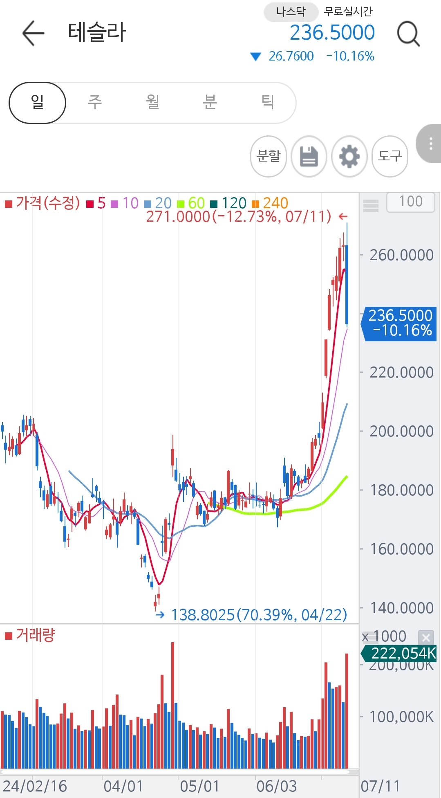Image resolution: width=441 pixels, height=798 pixels.
Task: Select the 주 weekly period tab
Action: (95, 103)
